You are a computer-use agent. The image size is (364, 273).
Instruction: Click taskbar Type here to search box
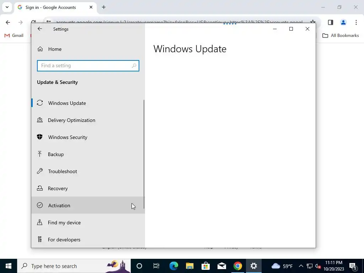click(74, 266)
